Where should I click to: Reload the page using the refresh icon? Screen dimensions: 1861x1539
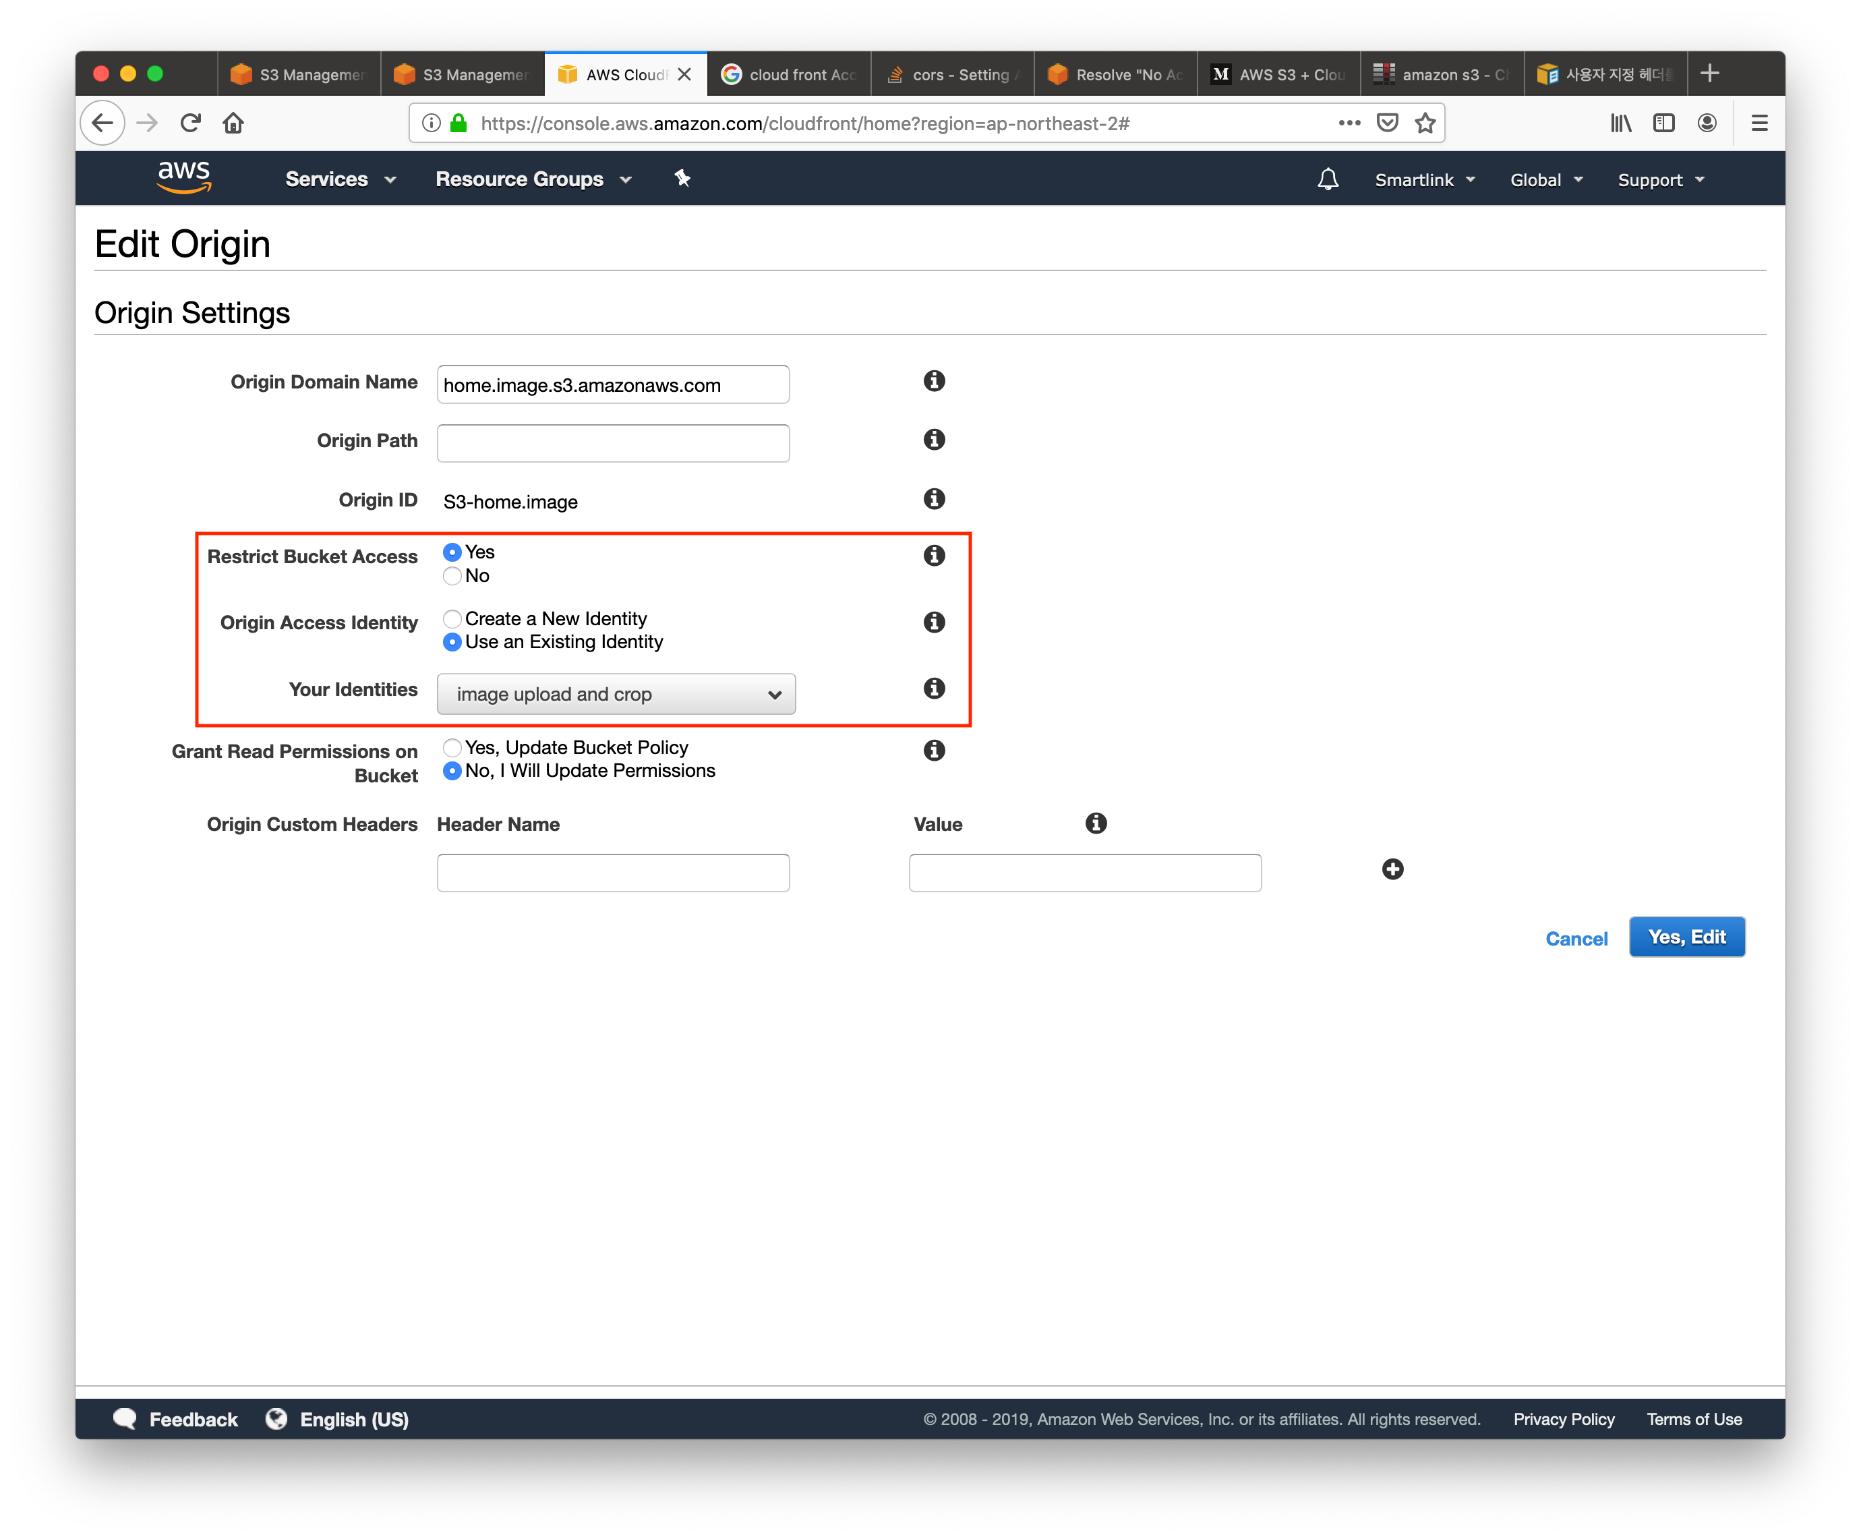tap(191, 123)
